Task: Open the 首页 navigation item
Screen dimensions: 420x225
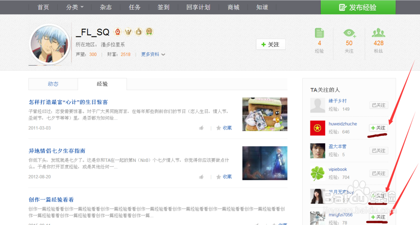Action: (x=43, y=7)
